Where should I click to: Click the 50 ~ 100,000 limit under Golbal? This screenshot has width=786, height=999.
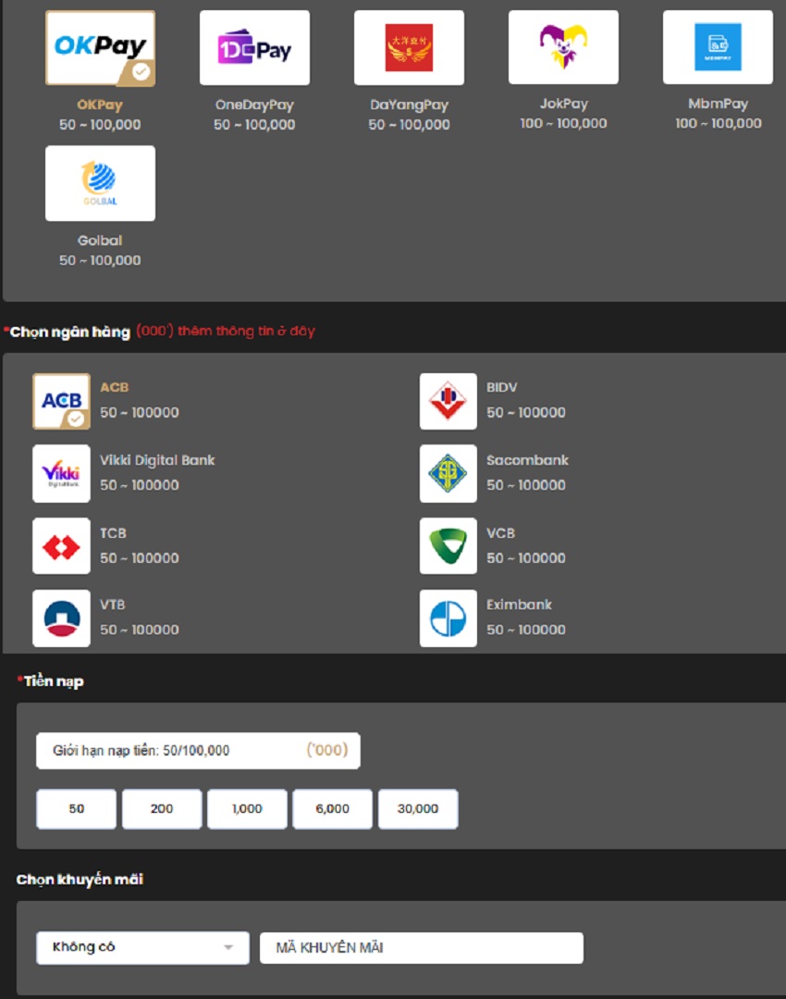coord(100,260)
